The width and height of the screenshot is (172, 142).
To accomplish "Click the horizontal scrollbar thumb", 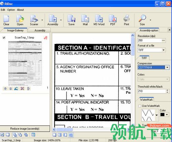I will (x=65, y=130).
